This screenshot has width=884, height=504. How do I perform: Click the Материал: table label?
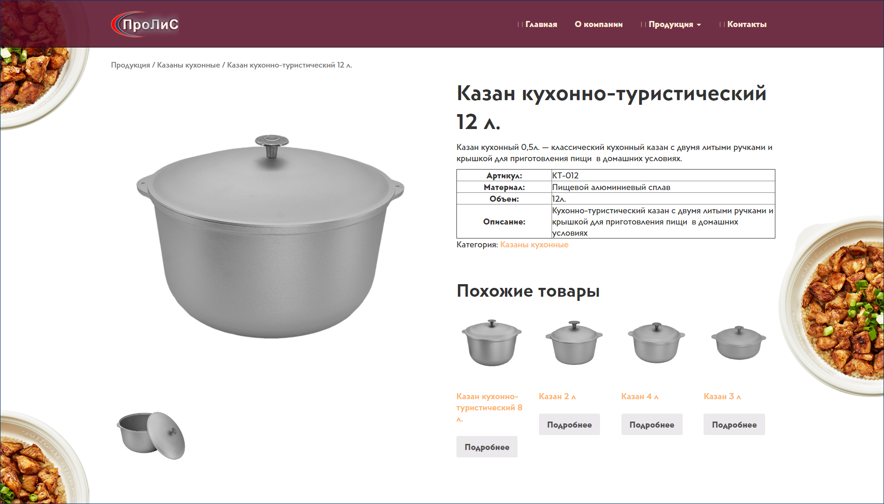click(x=504, y=187)
